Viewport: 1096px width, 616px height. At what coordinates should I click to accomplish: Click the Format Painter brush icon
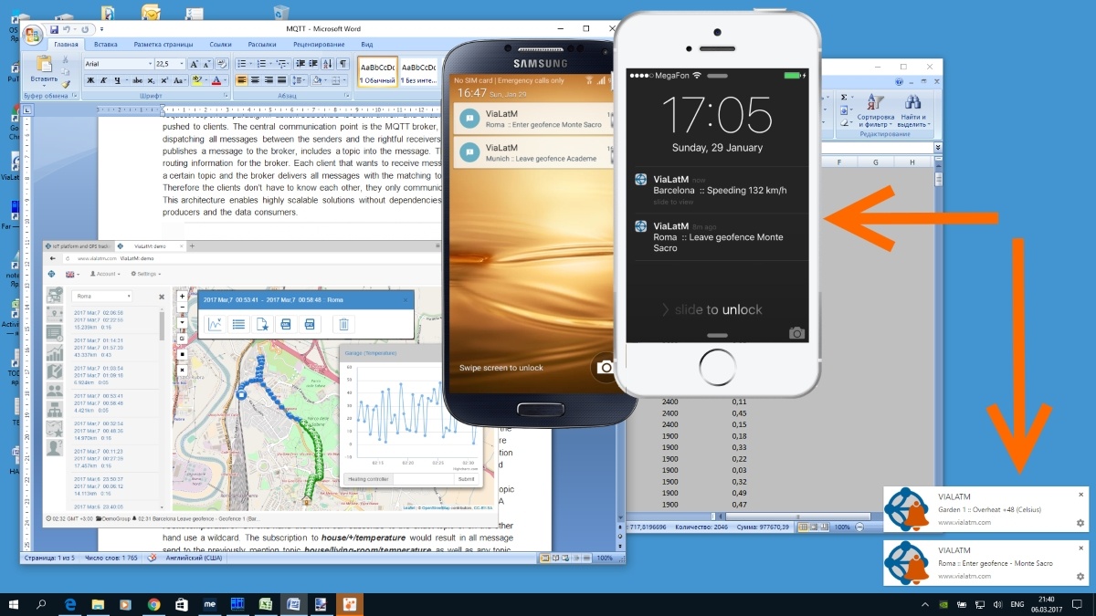[x=66, y=85]
